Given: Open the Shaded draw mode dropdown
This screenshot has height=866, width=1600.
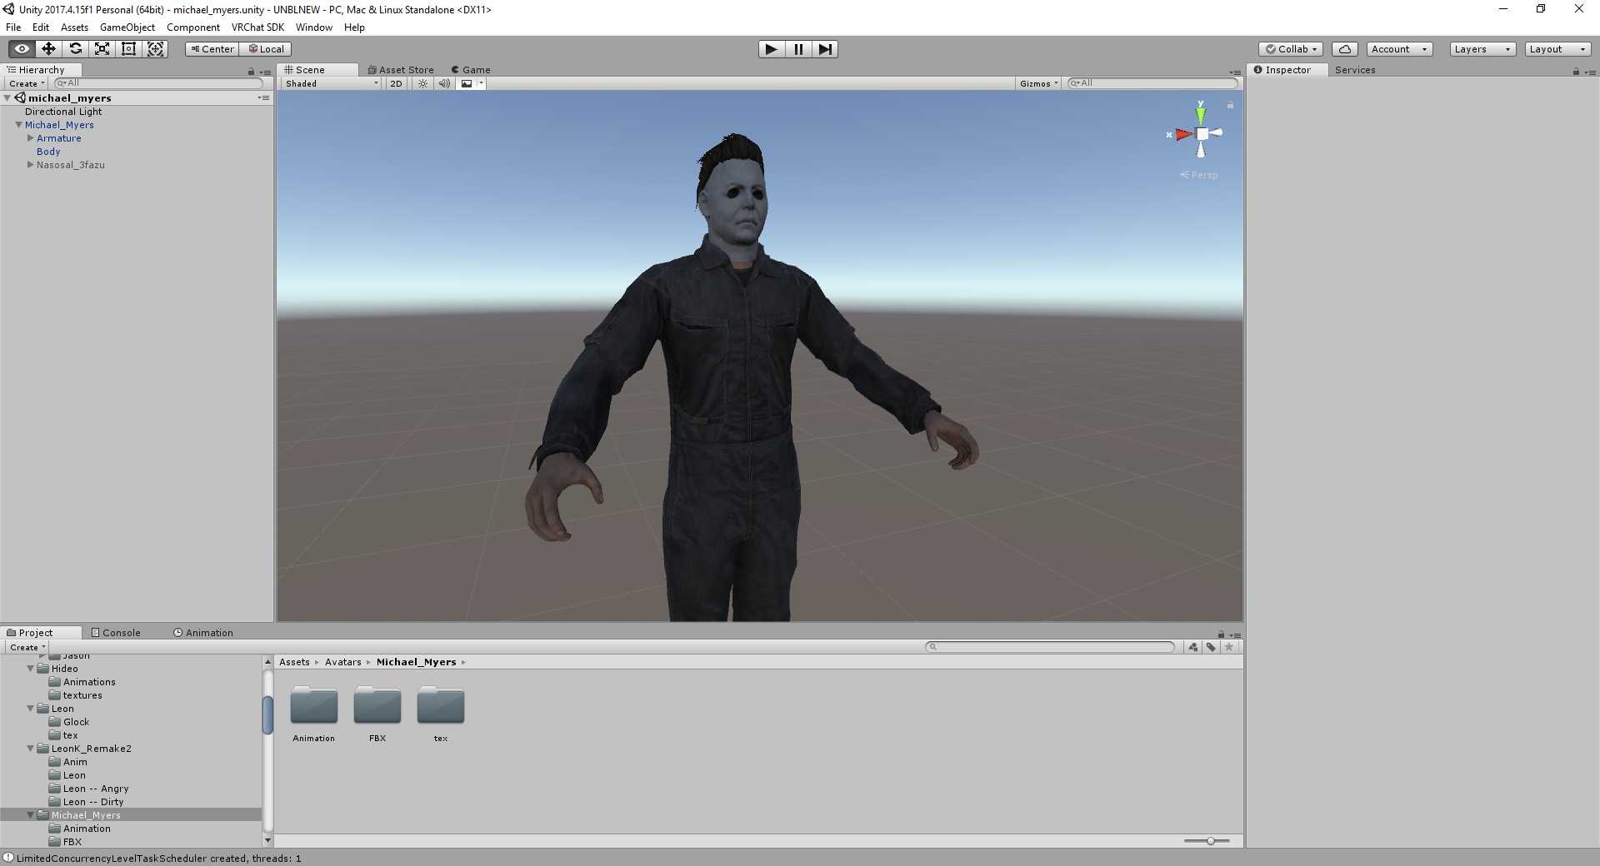Looking at the screenshot, I should [x=331, y=83].
